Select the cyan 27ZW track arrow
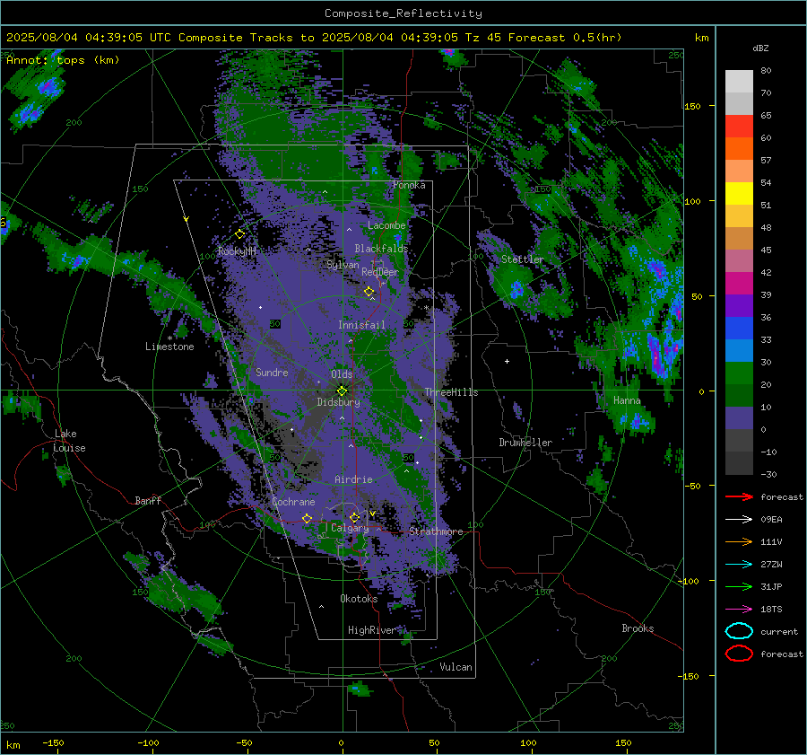The width and height of the screenshot is (807, 755). 739,565
